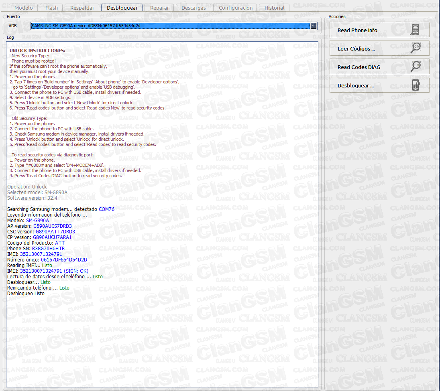Click 'Lectura de datos desde el teléfono' line
This screenshot has width=440, height=391.
pyautogui.click(x=55, y=276)
